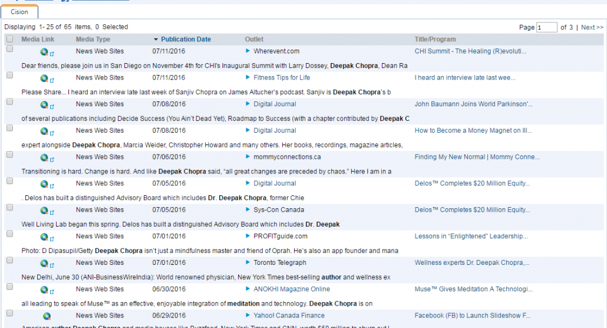Image resolution: width=607 pixels, height=328 pixels.
Task: Expand the Wherevent.com outlet arrow
Action: click(x=248, y=51)
